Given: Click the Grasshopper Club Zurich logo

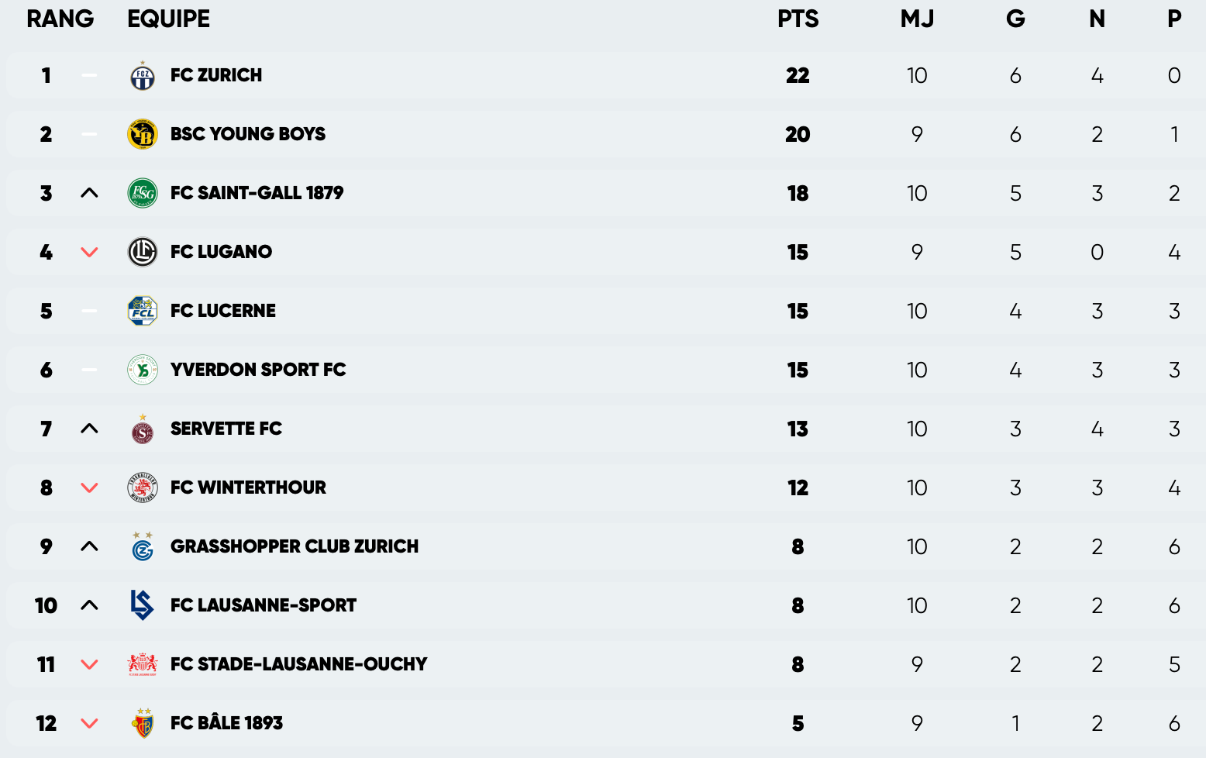Looking at the screenshot, I should [x=143, y=547].
